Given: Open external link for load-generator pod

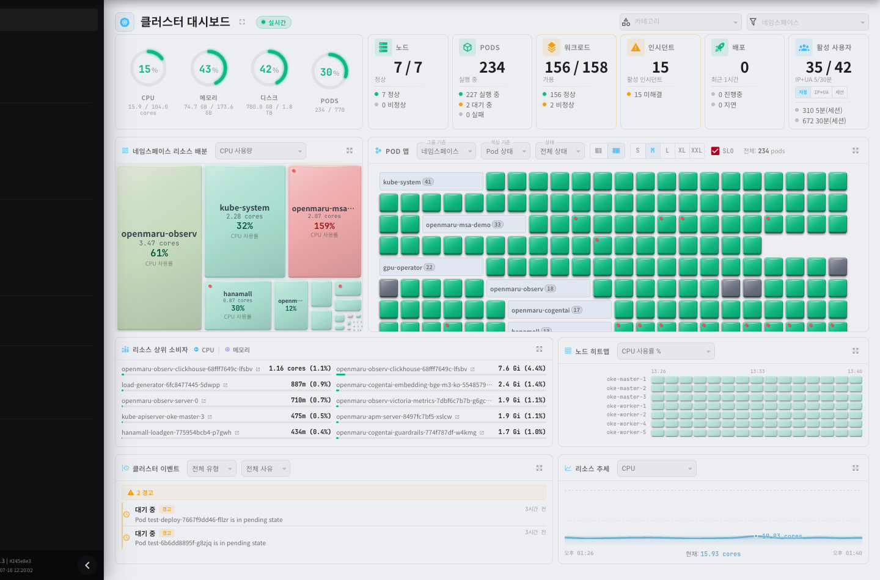Looking at the screenshot, I should 226,385.
